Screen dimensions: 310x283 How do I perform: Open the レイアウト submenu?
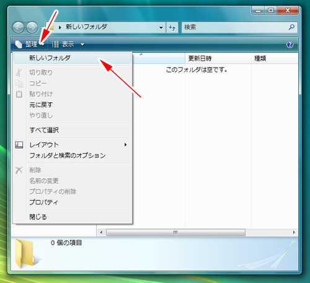point(73,145)
